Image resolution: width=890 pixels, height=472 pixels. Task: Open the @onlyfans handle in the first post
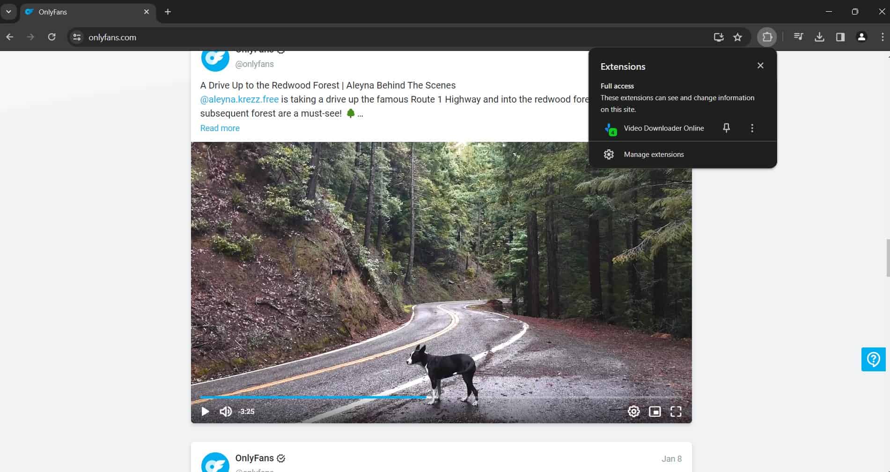254,64
